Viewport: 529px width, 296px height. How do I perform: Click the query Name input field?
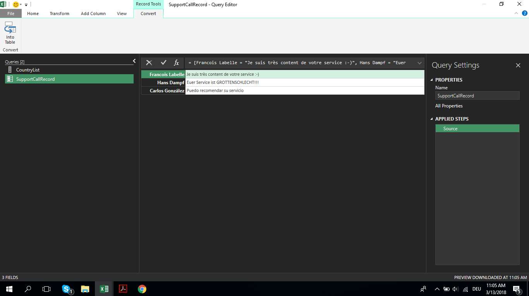point(477,95)
